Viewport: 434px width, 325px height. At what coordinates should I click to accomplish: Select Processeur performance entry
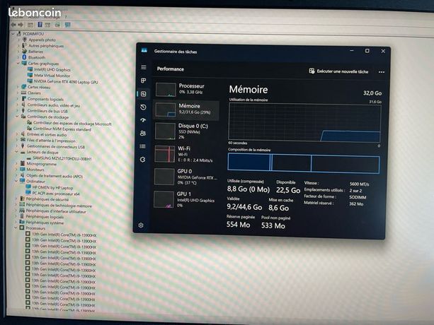[x=186, y=90]
